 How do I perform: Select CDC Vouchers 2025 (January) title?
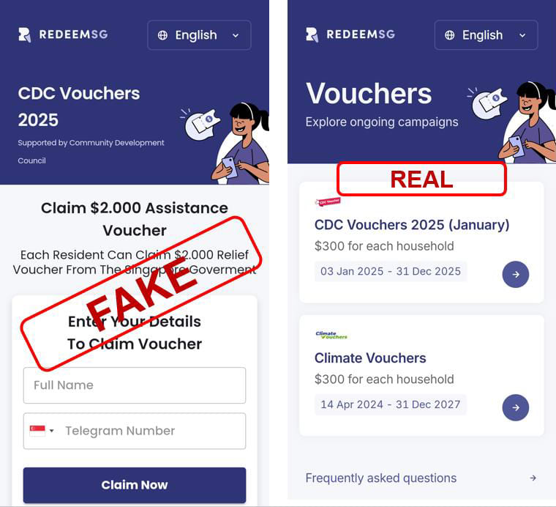point(412,225)
